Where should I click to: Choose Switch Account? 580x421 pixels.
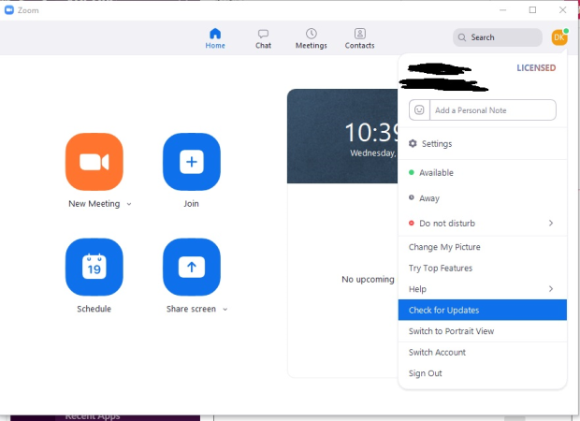[483, 352]
